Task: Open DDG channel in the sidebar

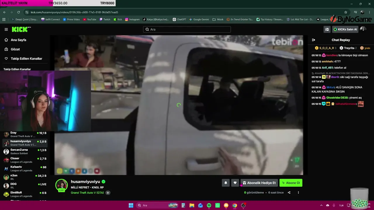Action: (25, 185)
